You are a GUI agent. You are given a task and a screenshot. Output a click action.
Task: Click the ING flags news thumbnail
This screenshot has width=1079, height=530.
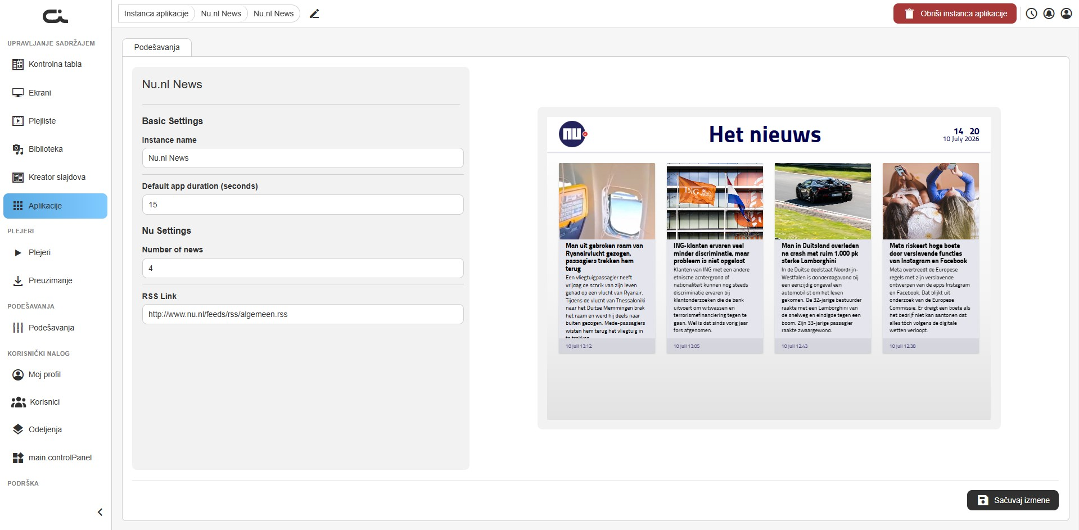pos(715,201)
